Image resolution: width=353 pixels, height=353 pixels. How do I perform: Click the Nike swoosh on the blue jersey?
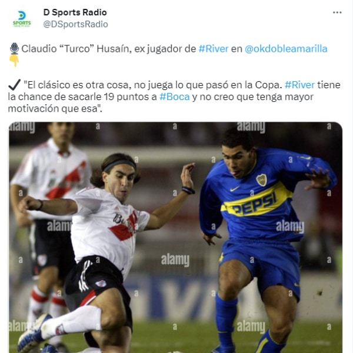click(235, 189)
